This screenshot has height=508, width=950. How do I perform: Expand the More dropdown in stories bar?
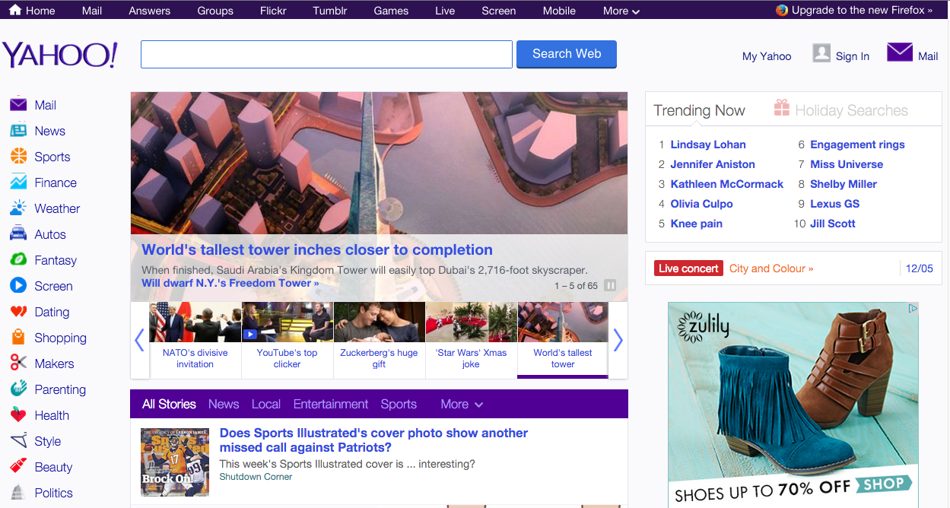pyautogui.click(x=462, y=405)
